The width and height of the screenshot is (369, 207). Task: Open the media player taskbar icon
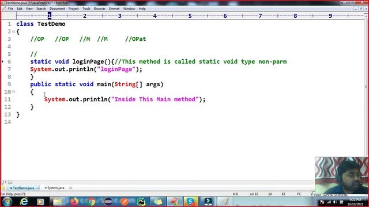tap(40, 202)
